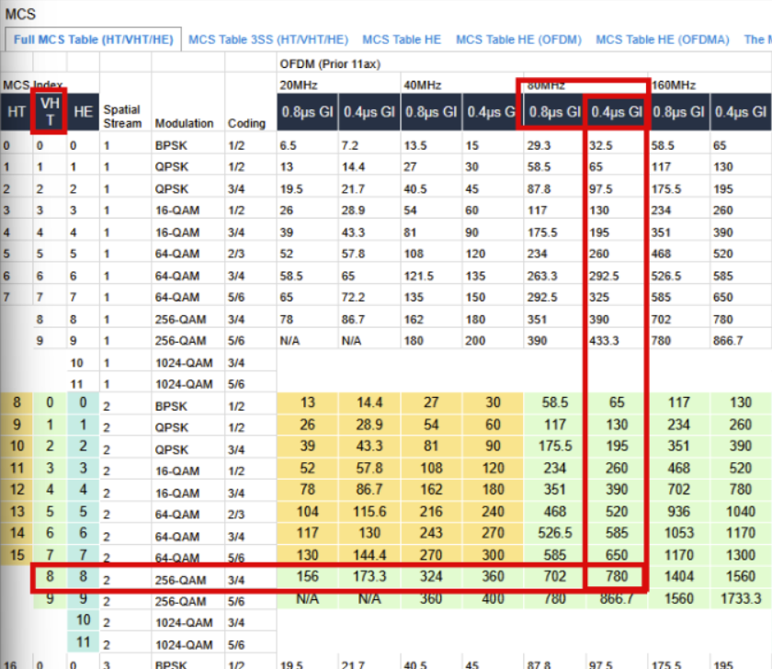Switch to the MCS Table 3SS (HT/VHT/HE) tab
This screenshot has height=669, width=772.
[268, 40]
